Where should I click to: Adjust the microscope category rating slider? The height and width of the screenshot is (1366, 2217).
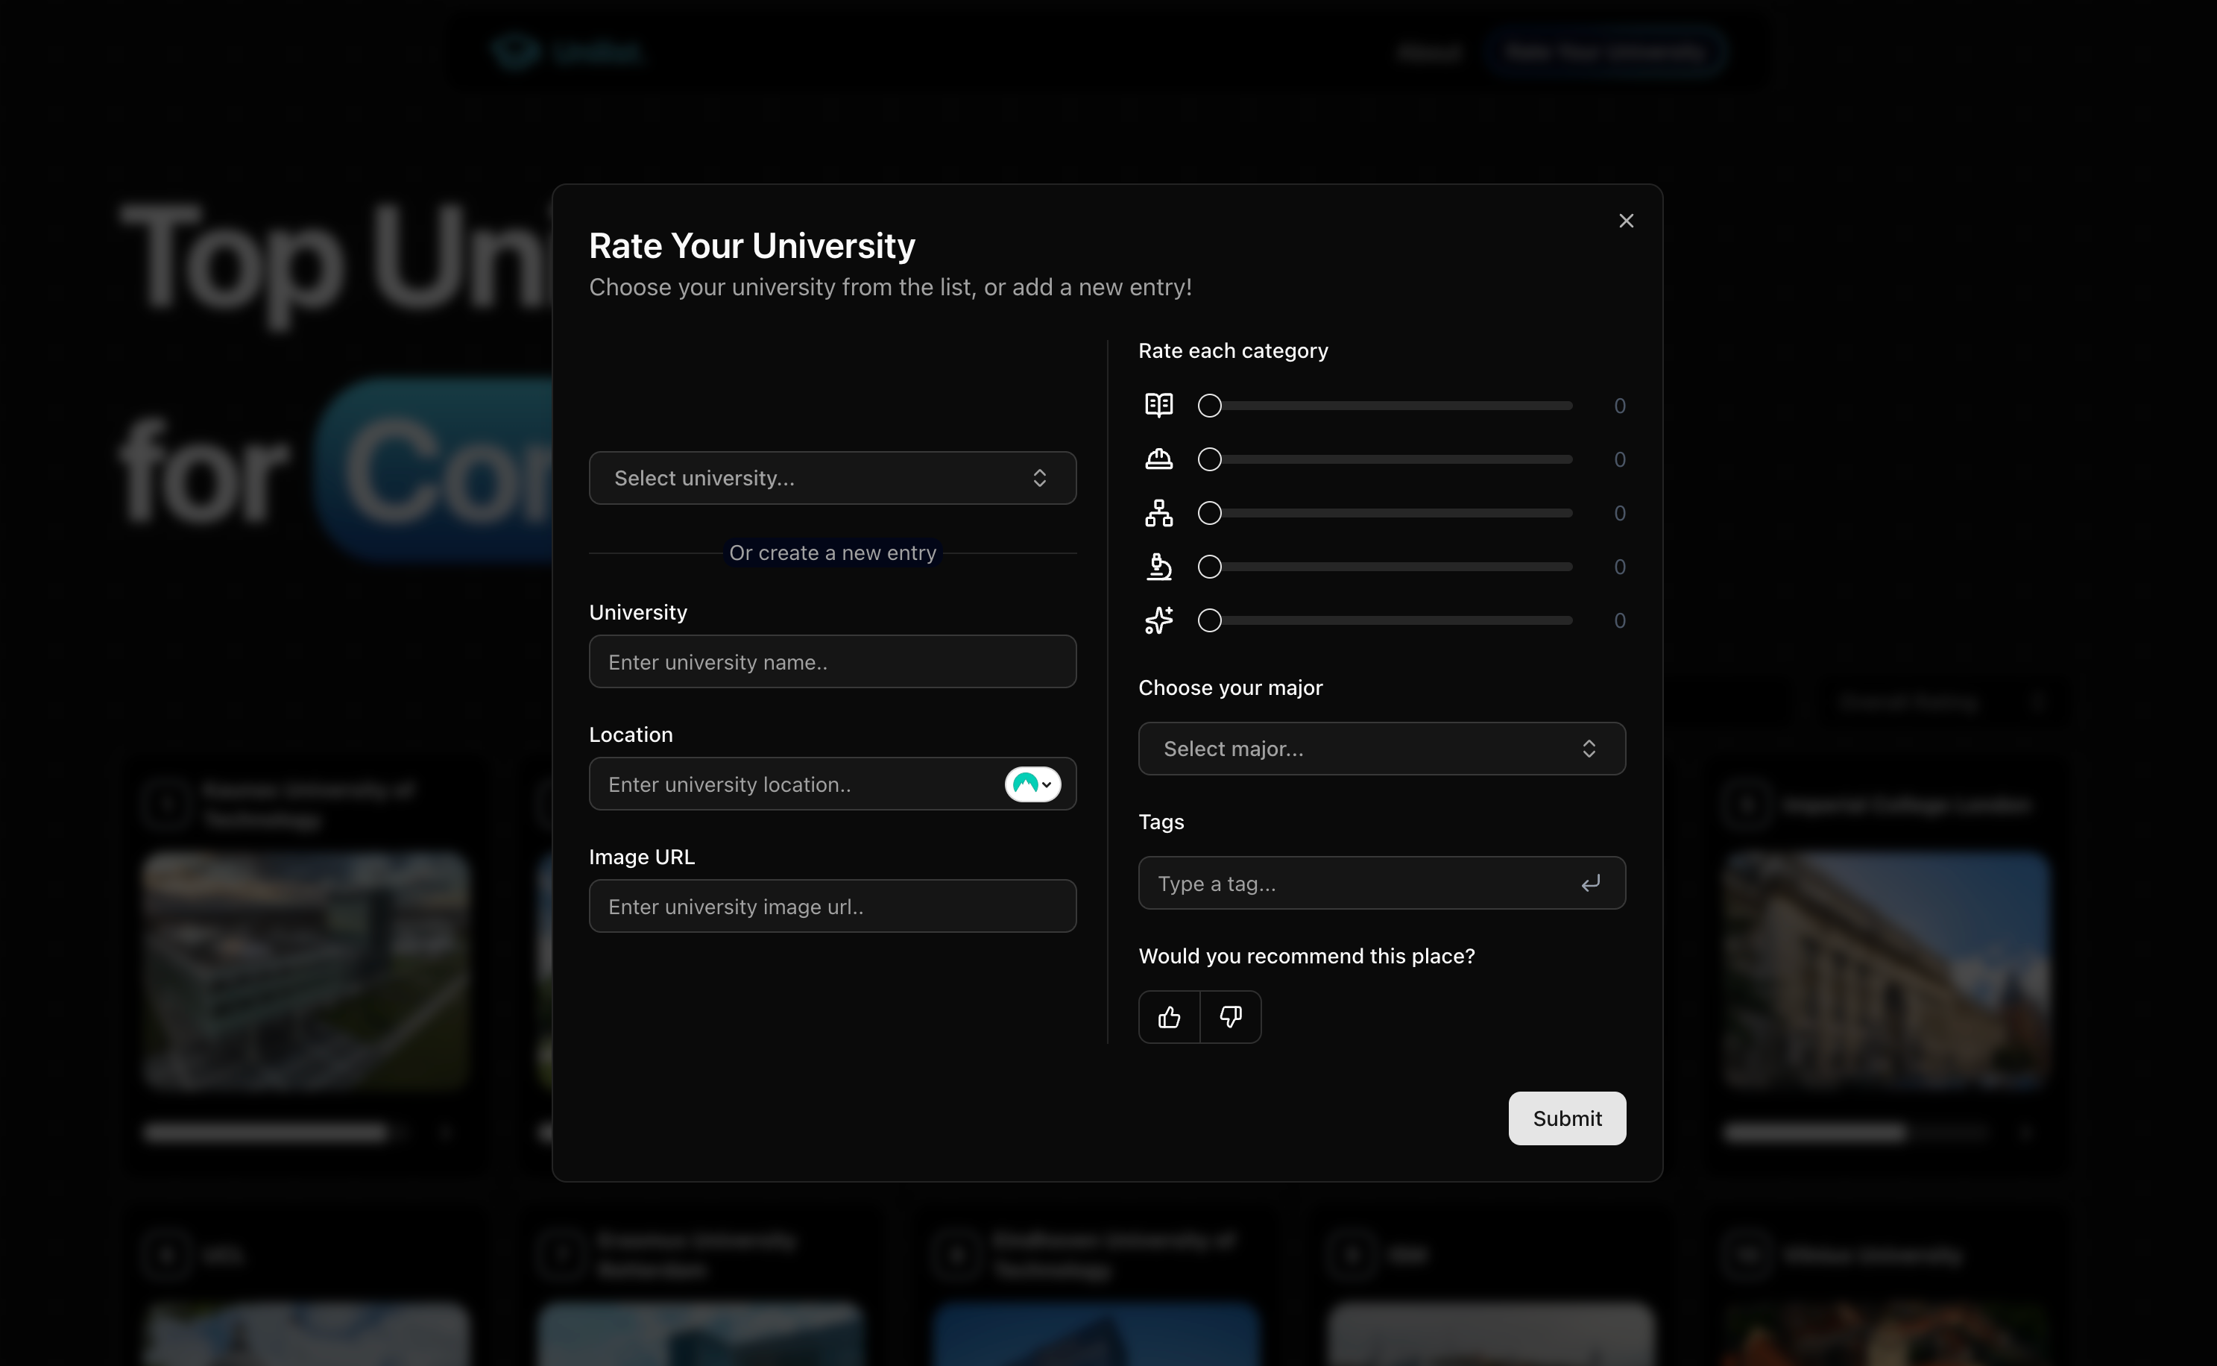point(1384,567)
